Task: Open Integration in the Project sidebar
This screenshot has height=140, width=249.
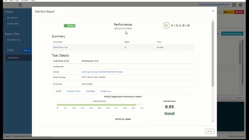Action: pyautogui.click(x=13, y=24)
